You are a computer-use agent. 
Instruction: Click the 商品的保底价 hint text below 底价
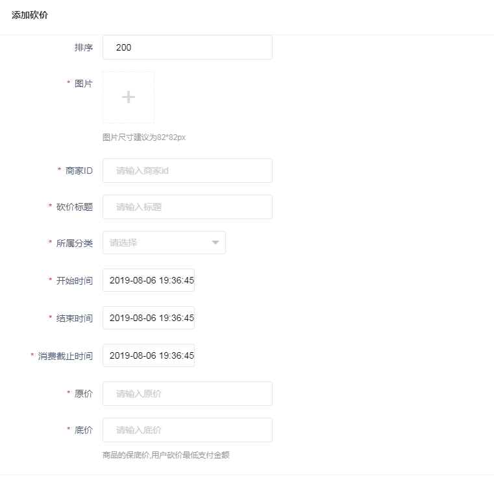tap(166, 455)
